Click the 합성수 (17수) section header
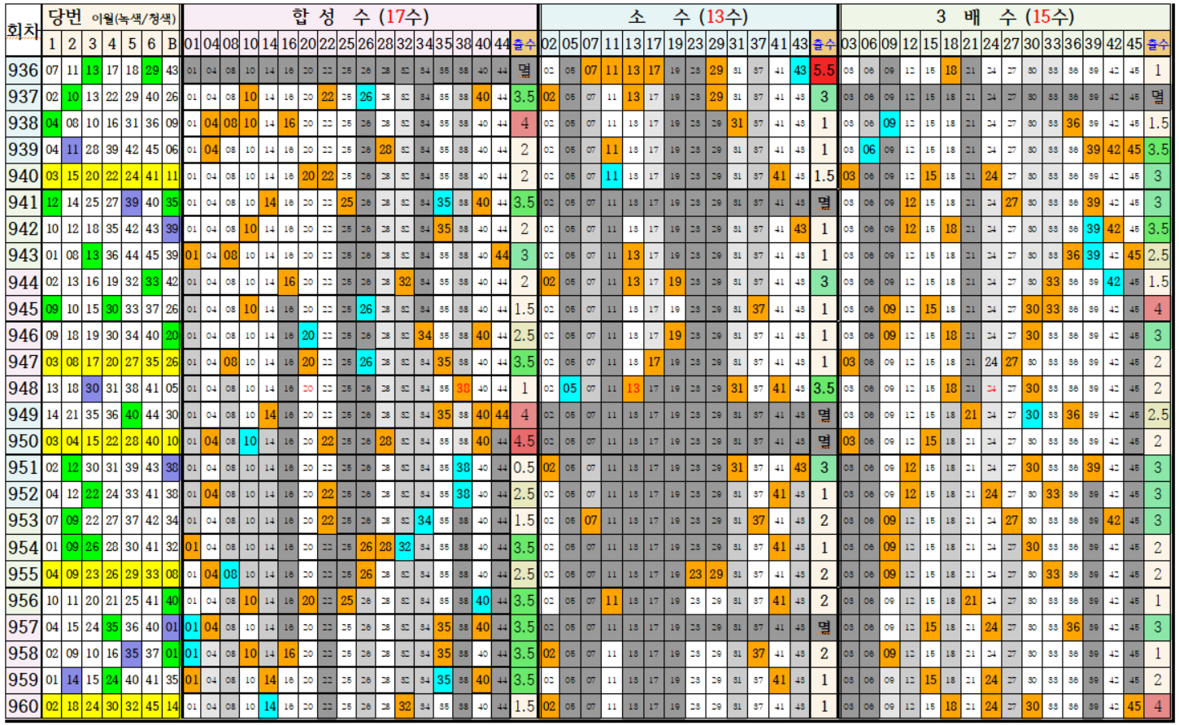The width and height of the screenshot is (1179, 725). [360, 16]
